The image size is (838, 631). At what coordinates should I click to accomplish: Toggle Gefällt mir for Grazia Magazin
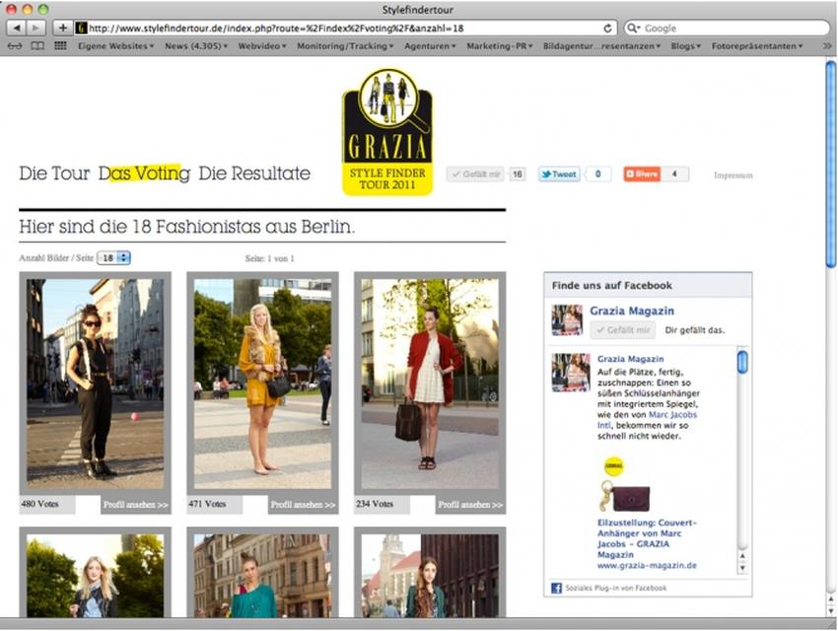(x=623, y=330)
